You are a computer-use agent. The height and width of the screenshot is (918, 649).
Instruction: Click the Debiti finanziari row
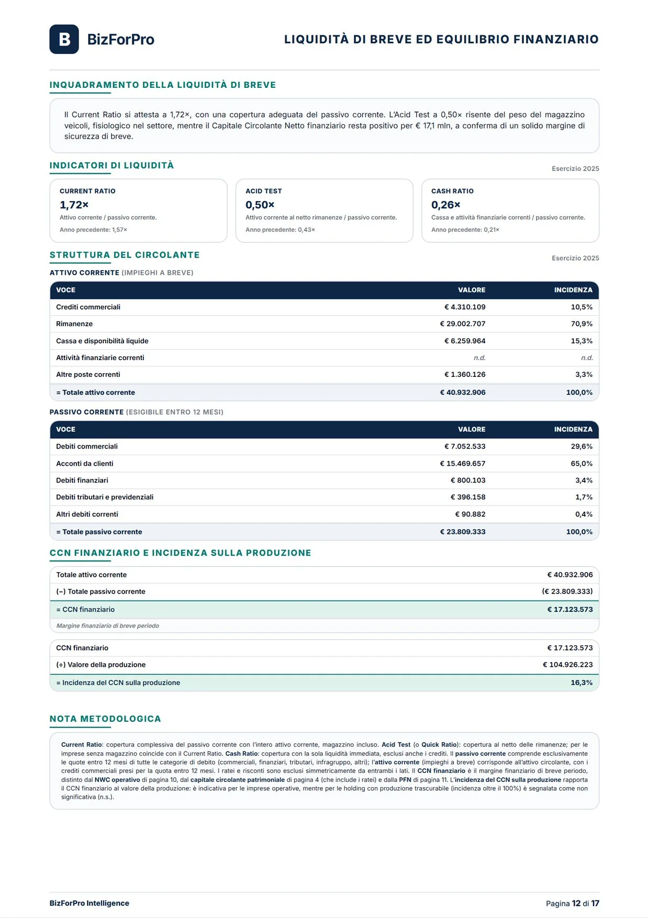(x=324, y=480)
